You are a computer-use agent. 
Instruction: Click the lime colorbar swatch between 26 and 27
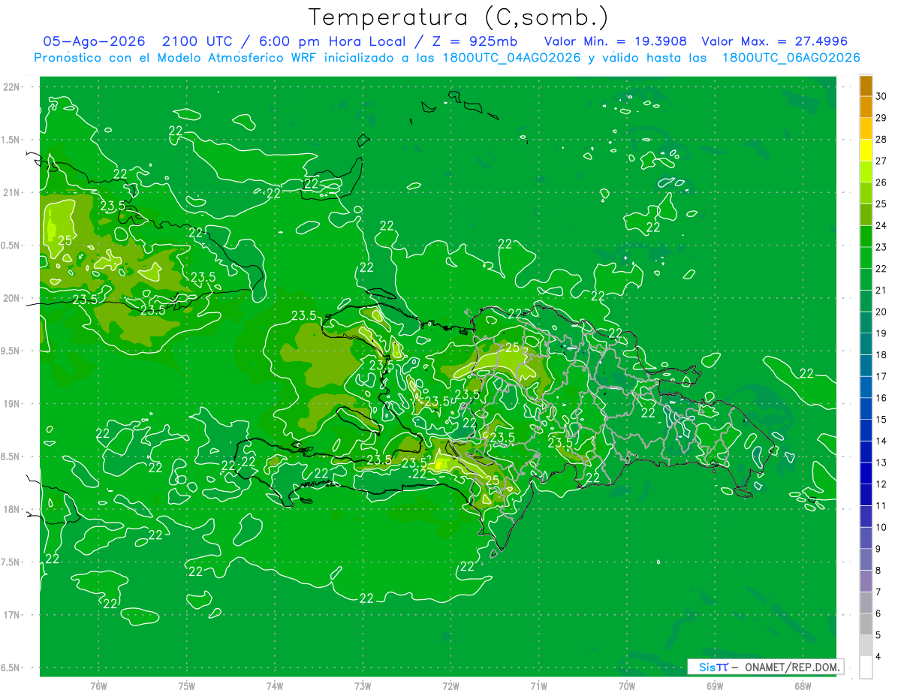pyautogui.click(x=866, y=172)
